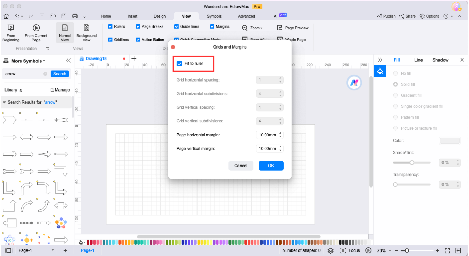Select the Solid fill radio button

click(x=395, y=84)
